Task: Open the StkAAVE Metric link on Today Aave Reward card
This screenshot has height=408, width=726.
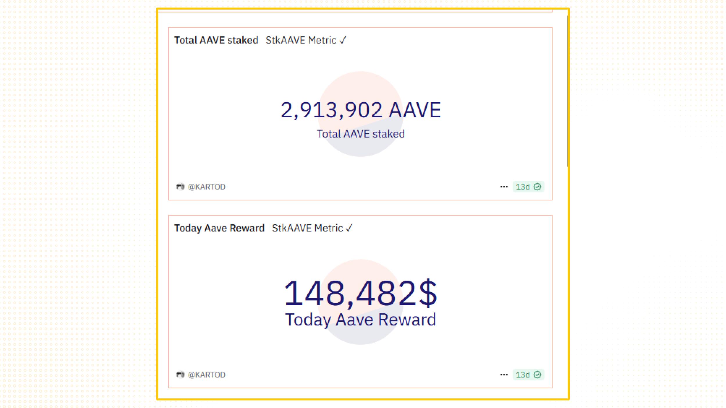Action: pyautogui.click(x=307, y=228)
